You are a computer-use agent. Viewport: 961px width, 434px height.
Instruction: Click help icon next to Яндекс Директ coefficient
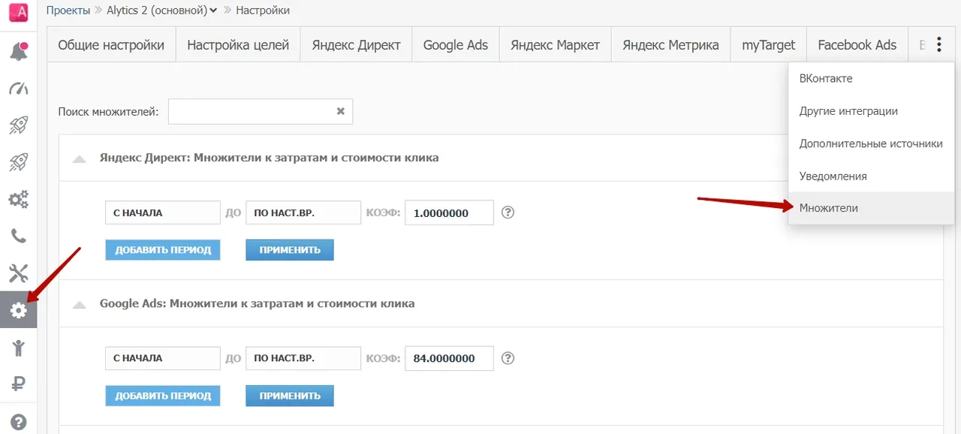coord(508,212)
